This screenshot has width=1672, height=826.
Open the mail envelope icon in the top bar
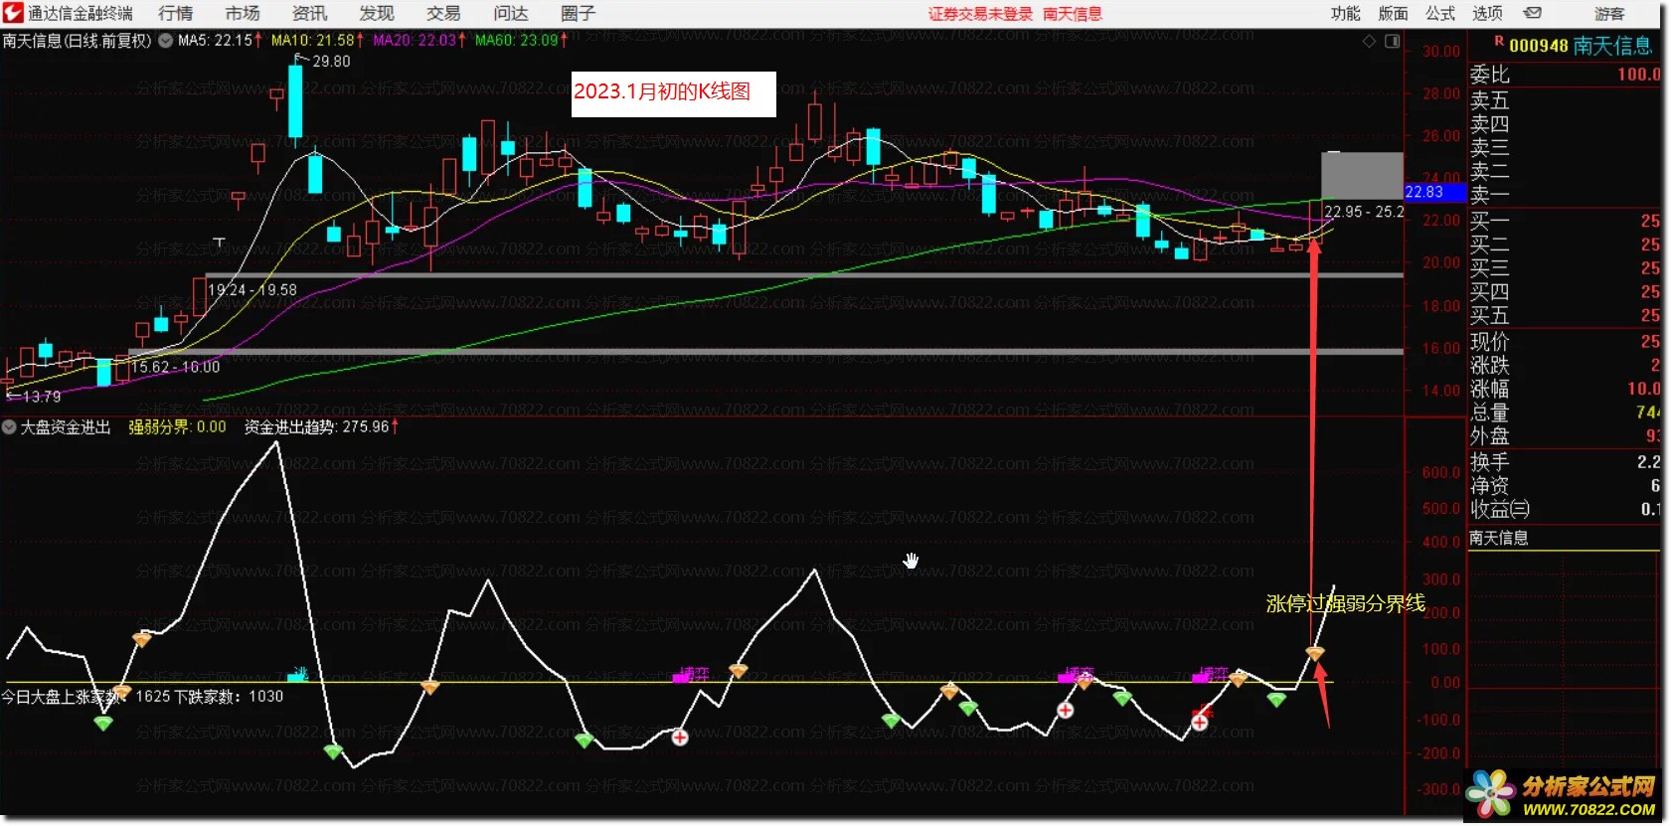[1533, 13]
